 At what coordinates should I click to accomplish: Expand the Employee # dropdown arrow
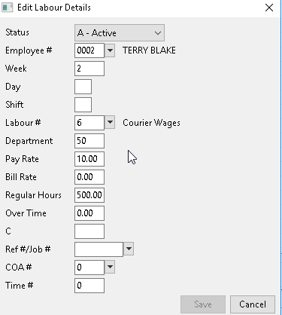(110, 50)
